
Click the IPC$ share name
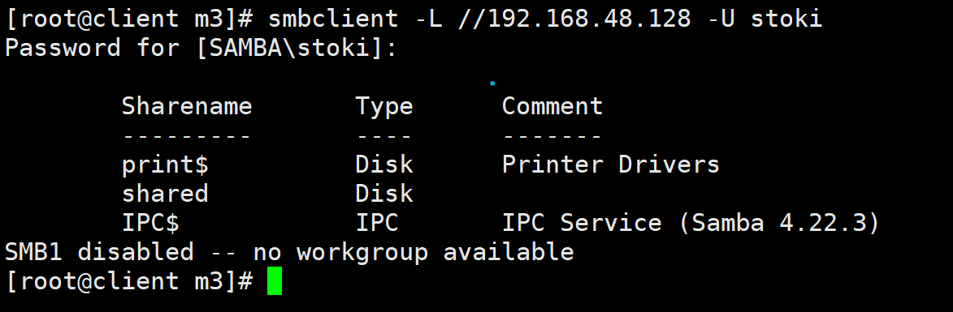pyautogui.click(x=151, y=223)
